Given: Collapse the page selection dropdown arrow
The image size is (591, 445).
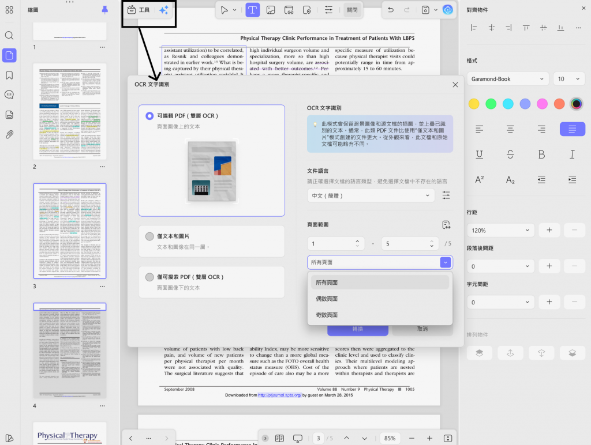Looking at the screenshot, I should (x=446, y=262).
